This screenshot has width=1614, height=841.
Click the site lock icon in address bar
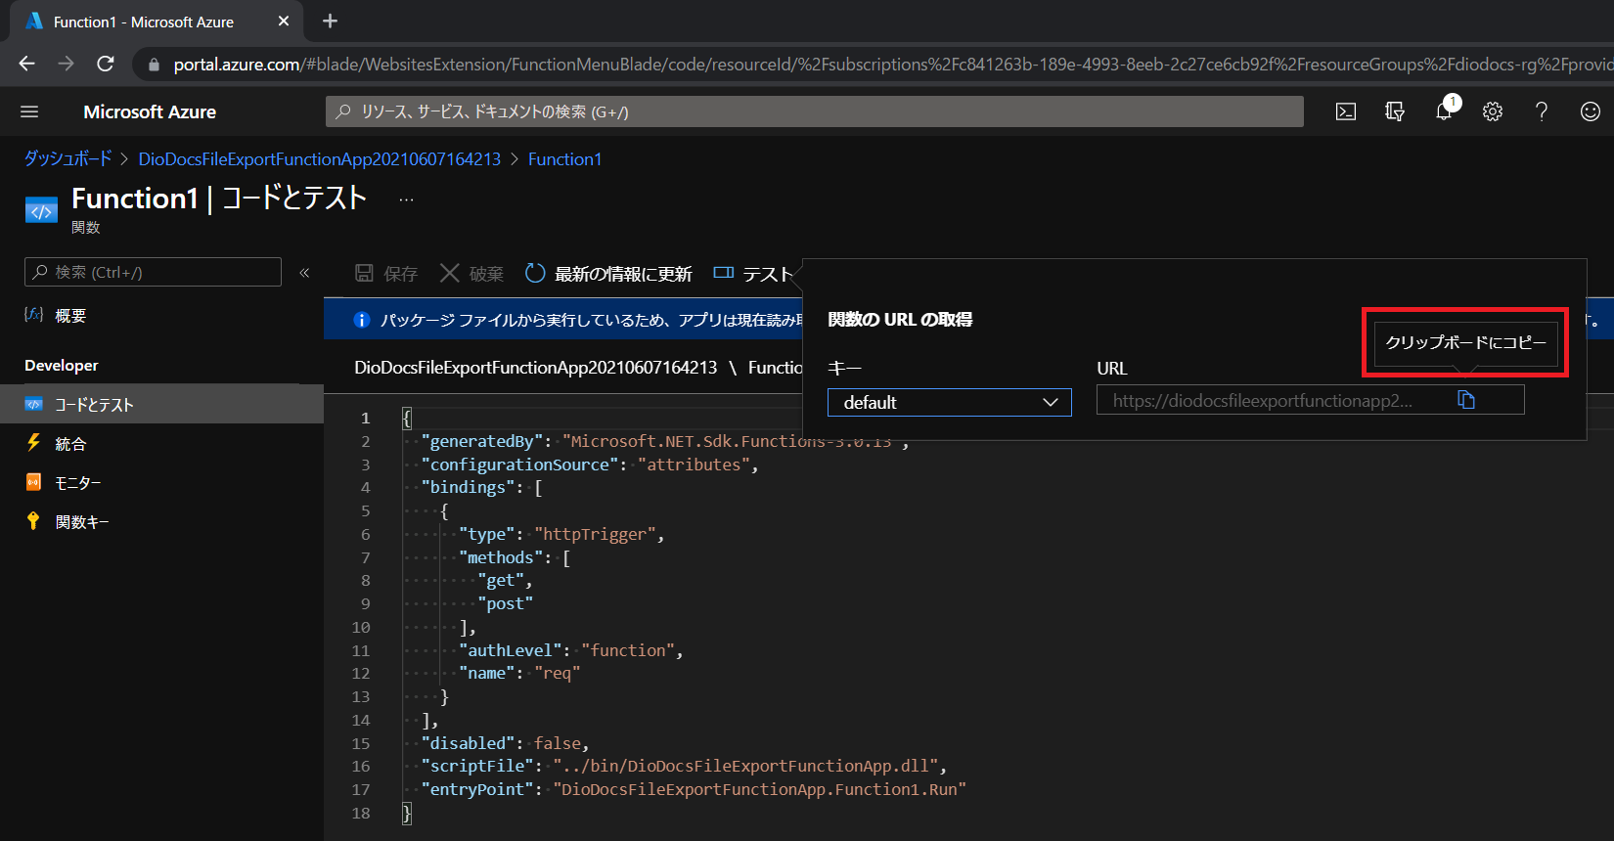(x=154, y=65)
